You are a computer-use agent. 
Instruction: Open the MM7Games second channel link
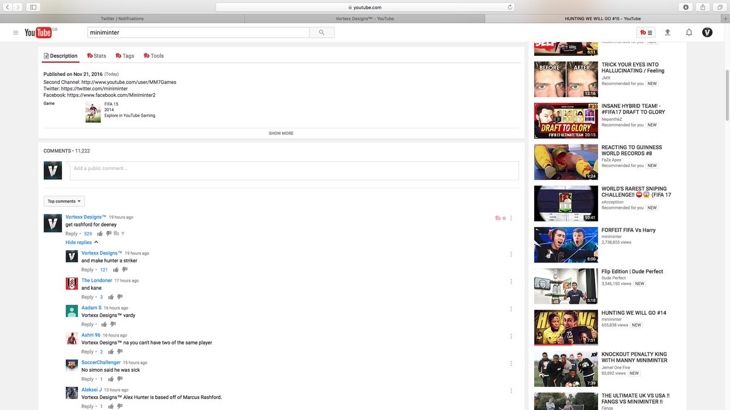[129, 82]
